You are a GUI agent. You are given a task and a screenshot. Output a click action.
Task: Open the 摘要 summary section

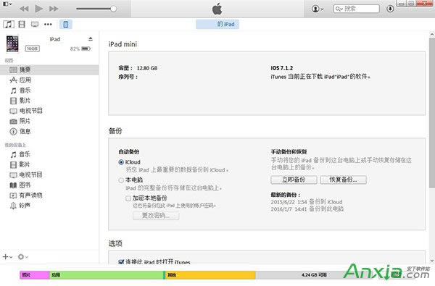(x=49, y=70)
